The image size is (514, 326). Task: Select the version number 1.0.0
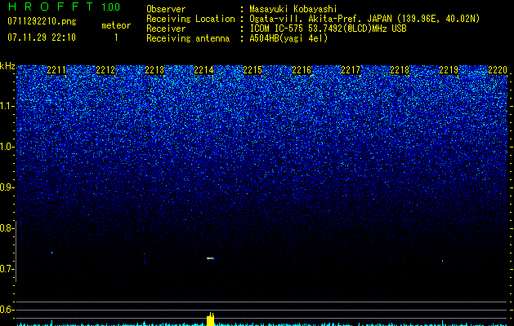tap(111, 7)
